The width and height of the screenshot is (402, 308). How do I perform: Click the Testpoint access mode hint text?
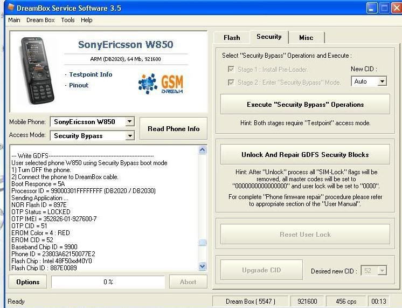click(x=305, y=123)
